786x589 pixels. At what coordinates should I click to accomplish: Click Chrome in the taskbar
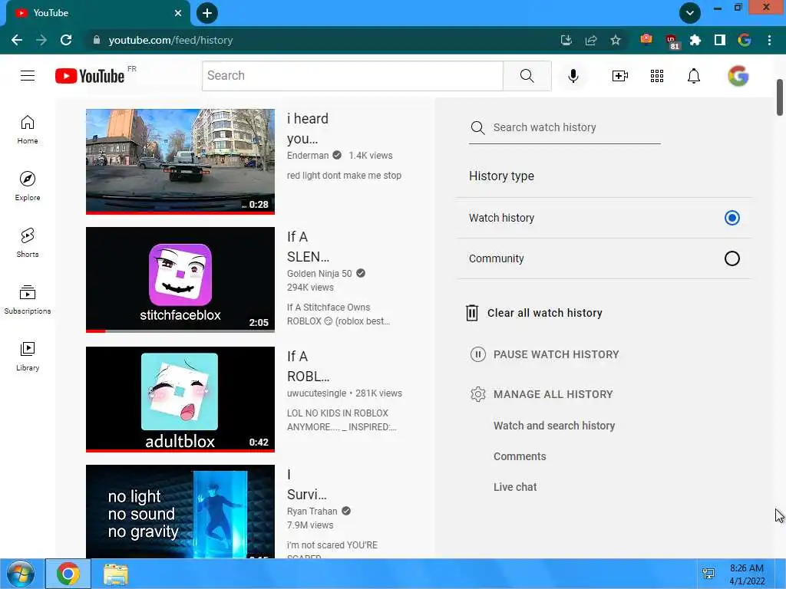coord(68,574)
